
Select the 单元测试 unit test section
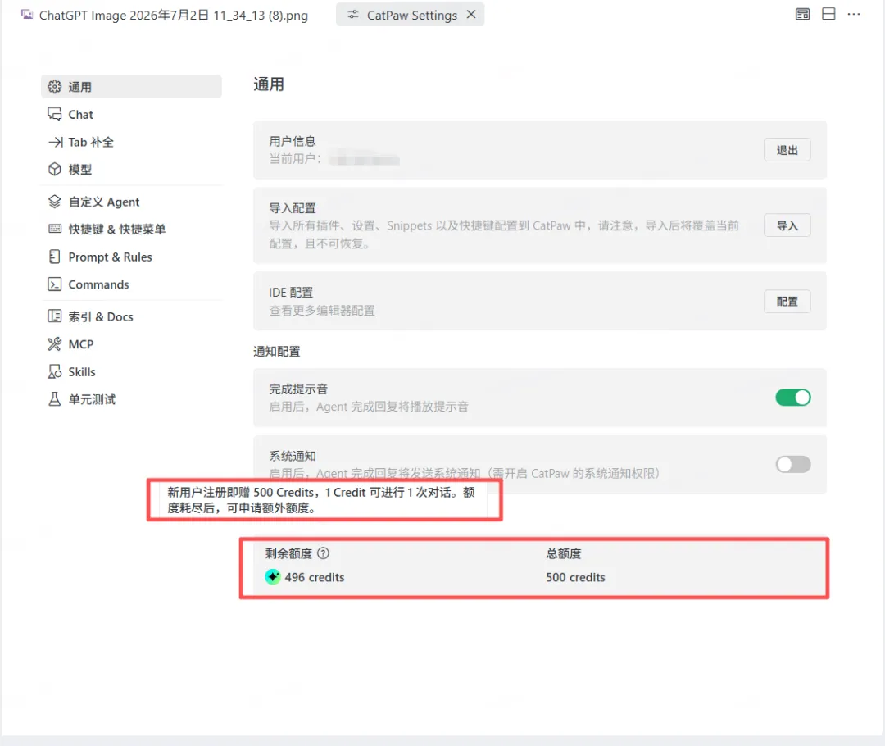click(131, 399)
